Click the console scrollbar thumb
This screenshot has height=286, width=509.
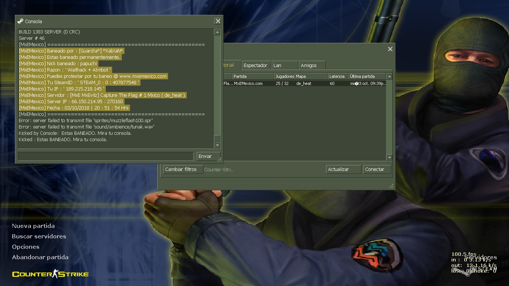tap(217, 139)
